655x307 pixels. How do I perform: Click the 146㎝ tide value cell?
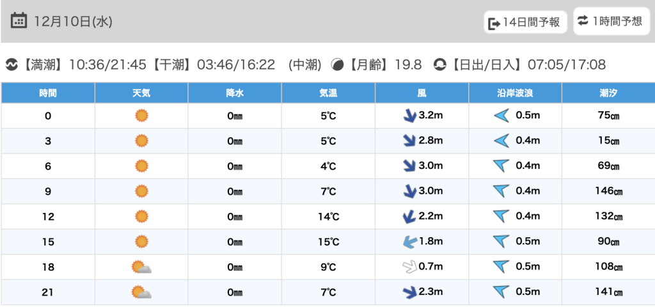[608, 191]
